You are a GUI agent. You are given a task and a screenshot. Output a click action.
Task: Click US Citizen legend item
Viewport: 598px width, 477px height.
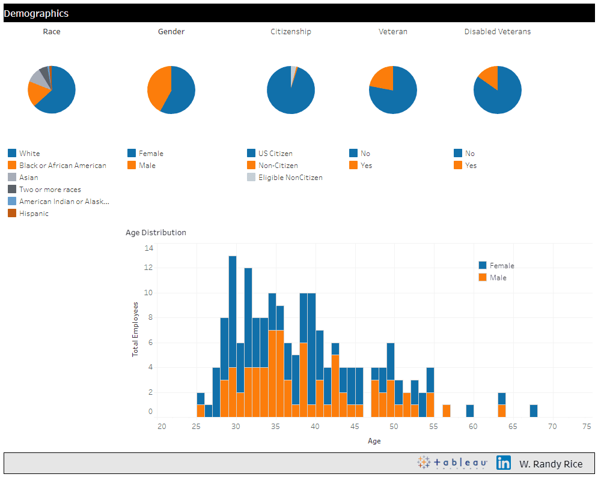(x=275, y=154)
